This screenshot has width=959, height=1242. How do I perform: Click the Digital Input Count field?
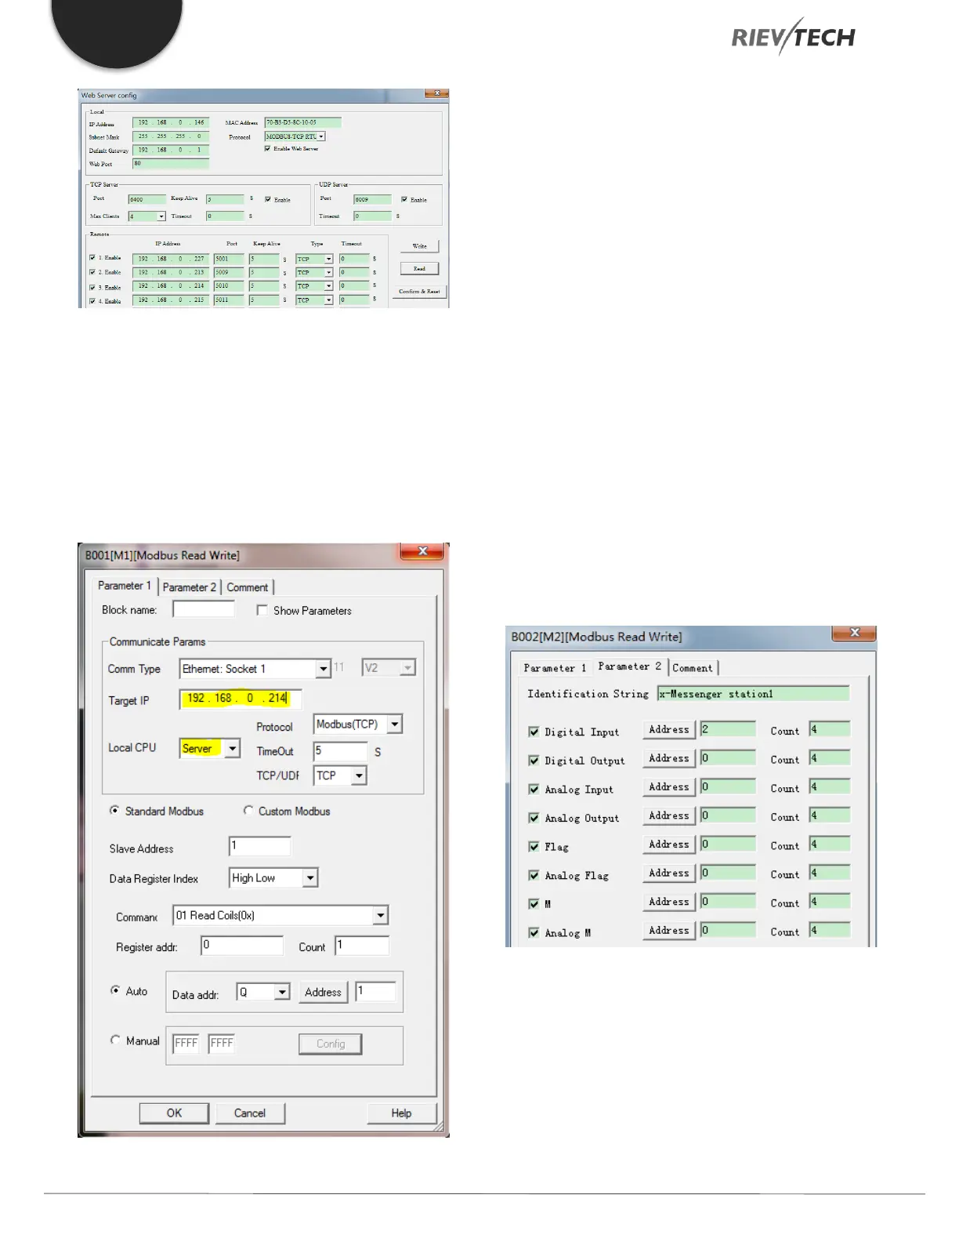830,730
